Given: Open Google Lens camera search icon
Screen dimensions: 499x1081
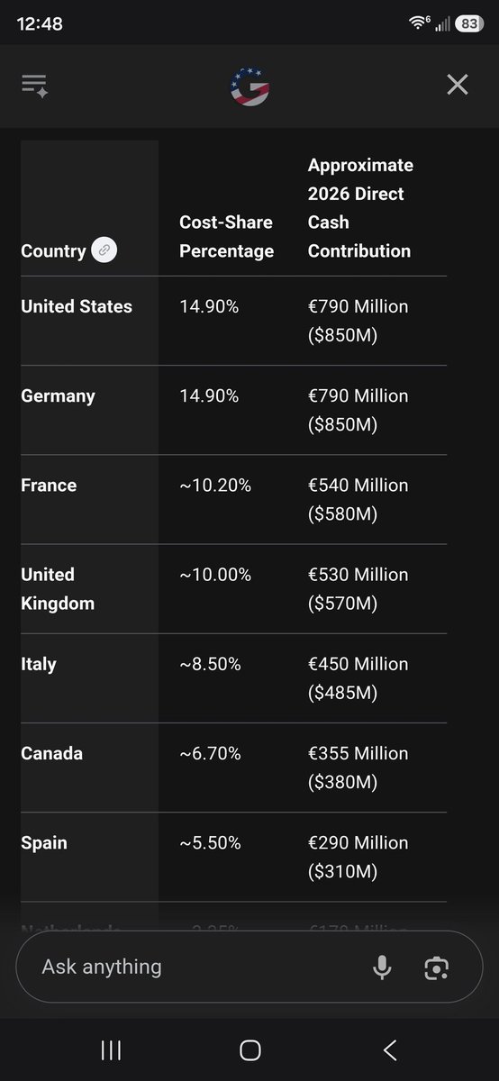Looking at the screenshot, I should click(437, 967).
